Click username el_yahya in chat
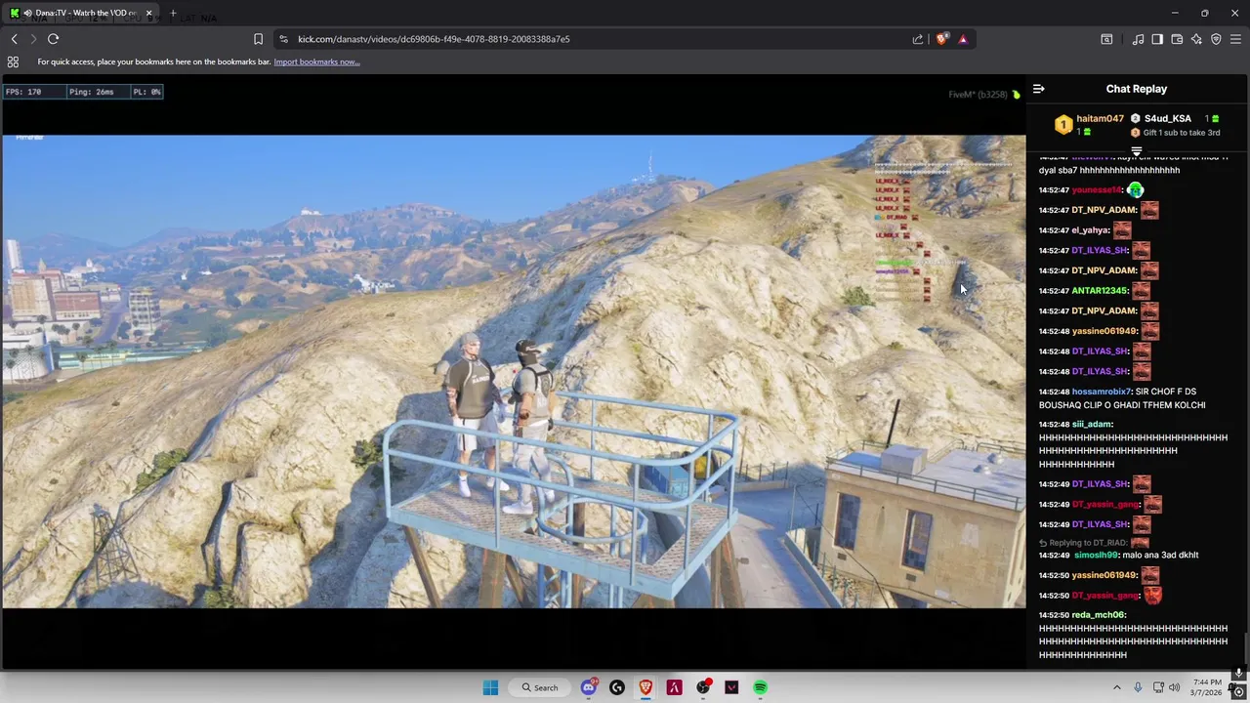The width and height of the screenshot is (1250, 703). (1091, 230)
